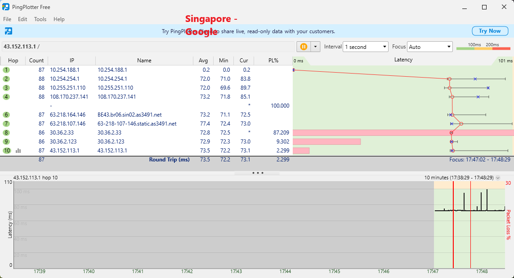The width and height of the screenshot is (514, 278).
Task: Open the Focus dropdown showing Auto
Action: coord(430,47)
